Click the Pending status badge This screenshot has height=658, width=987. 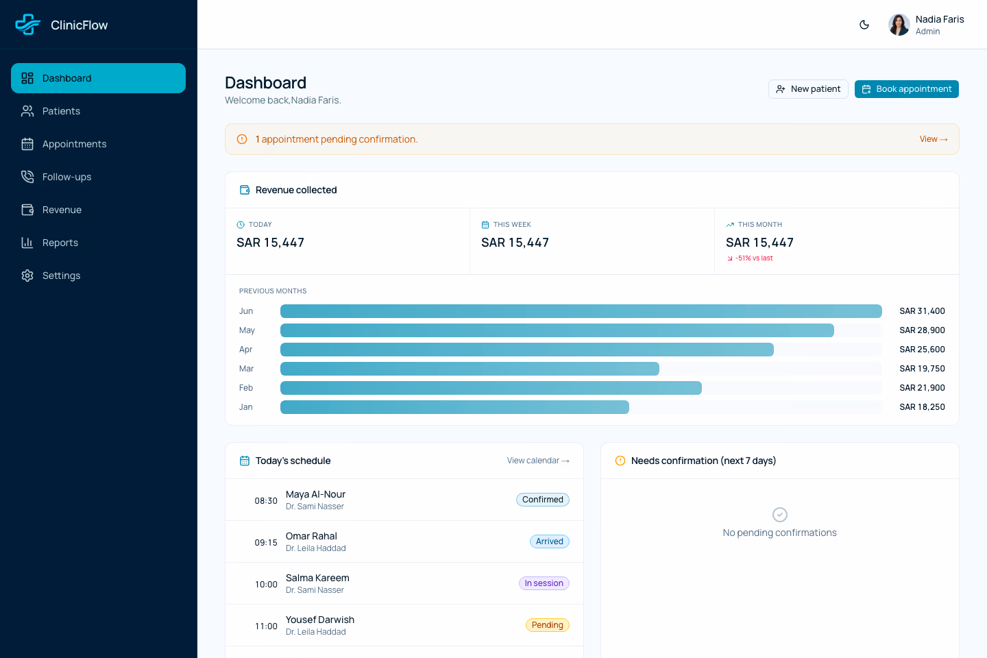click(548, 625)
